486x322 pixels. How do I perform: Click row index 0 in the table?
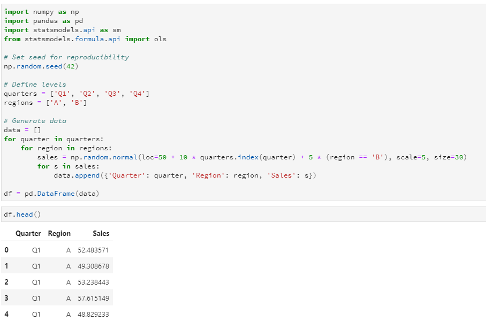pyautogui.click(x=6, y=250)
